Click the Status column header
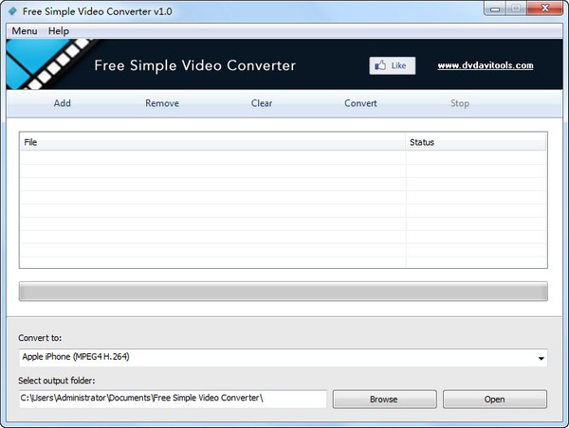Screen dimensions: 569x428 (x=476, y=142)
